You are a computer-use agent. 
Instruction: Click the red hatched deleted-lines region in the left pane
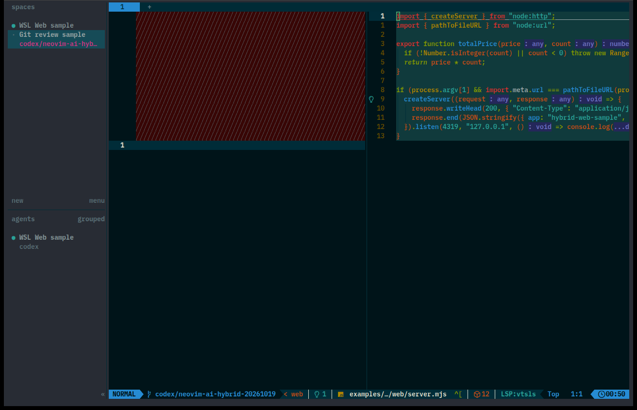[251, 76]
